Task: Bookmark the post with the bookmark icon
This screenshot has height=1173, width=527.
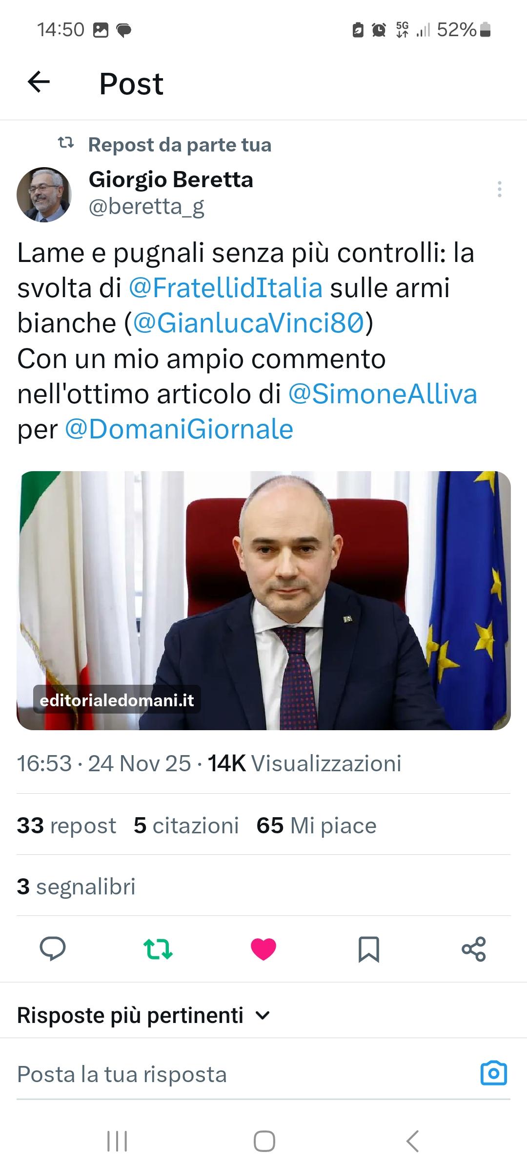Action: [369, 949]
